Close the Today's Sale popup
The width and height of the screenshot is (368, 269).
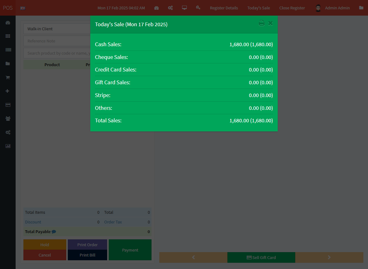[271, 23]
